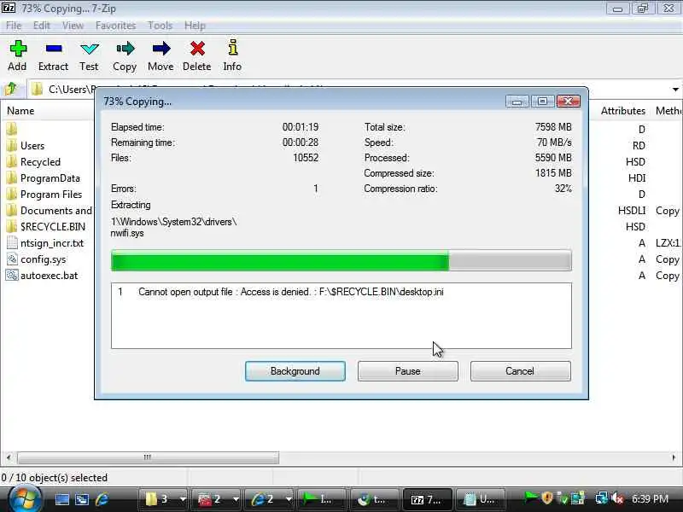Click the Windows Start orb

25,499
